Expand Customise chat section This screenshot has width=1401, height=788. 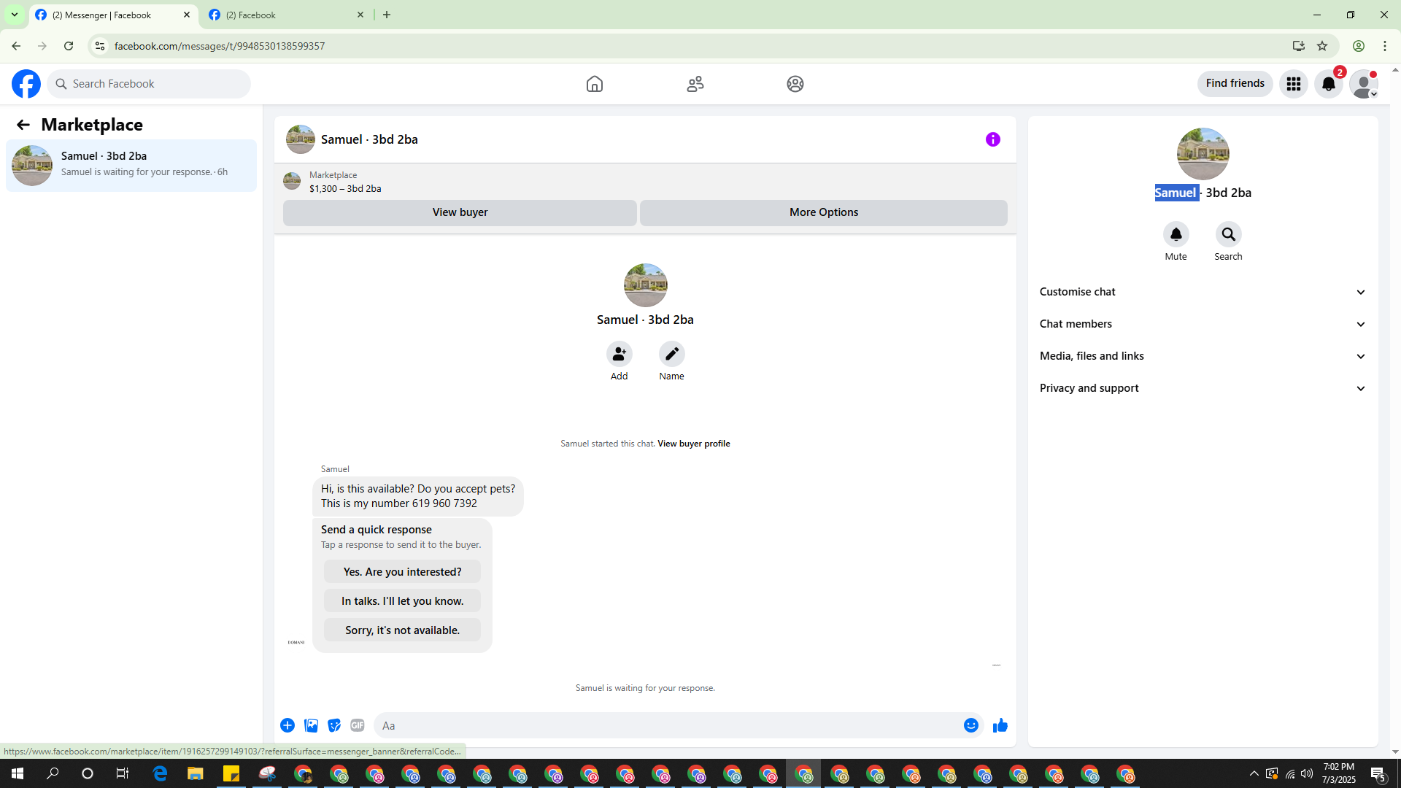point(1202,292)
